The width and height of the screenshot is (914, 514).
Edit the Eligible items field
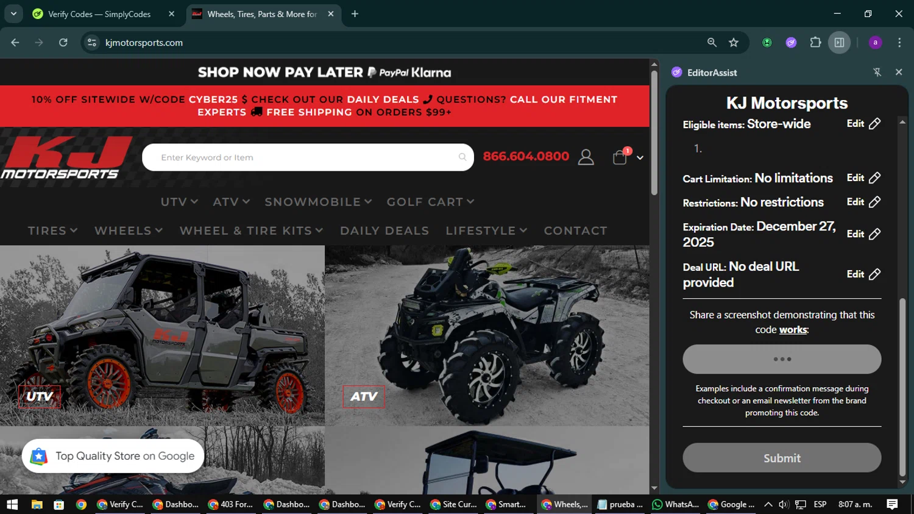coord(863,124)
